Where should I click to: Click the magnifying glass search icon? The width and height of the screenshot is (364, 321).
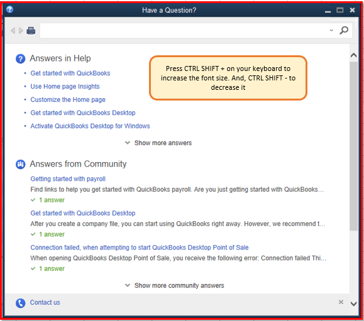pos(344,30)
